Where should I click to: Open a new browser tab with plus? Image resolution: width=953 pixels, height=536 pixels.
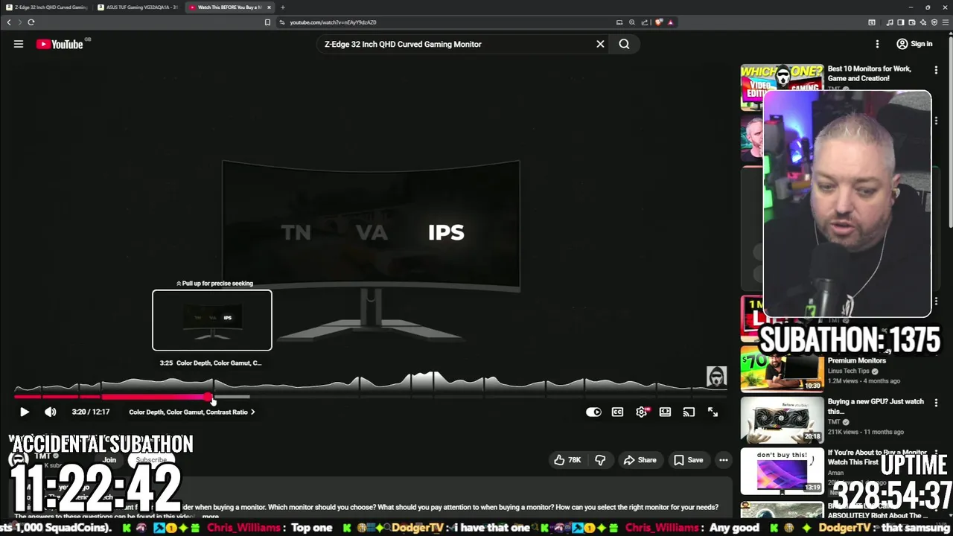[x=283, y=7]
